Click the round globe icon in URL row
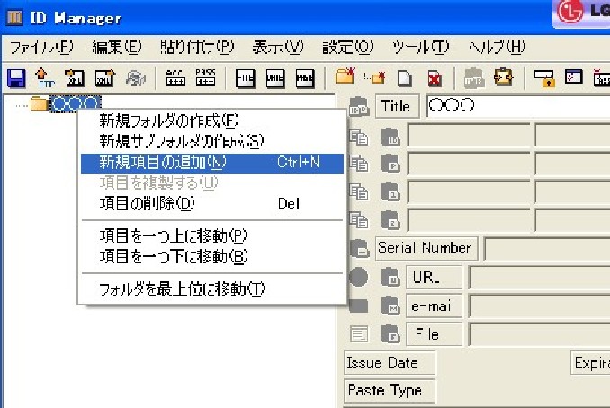This screenshot has width=610, height=408. (x=358, y=277)
